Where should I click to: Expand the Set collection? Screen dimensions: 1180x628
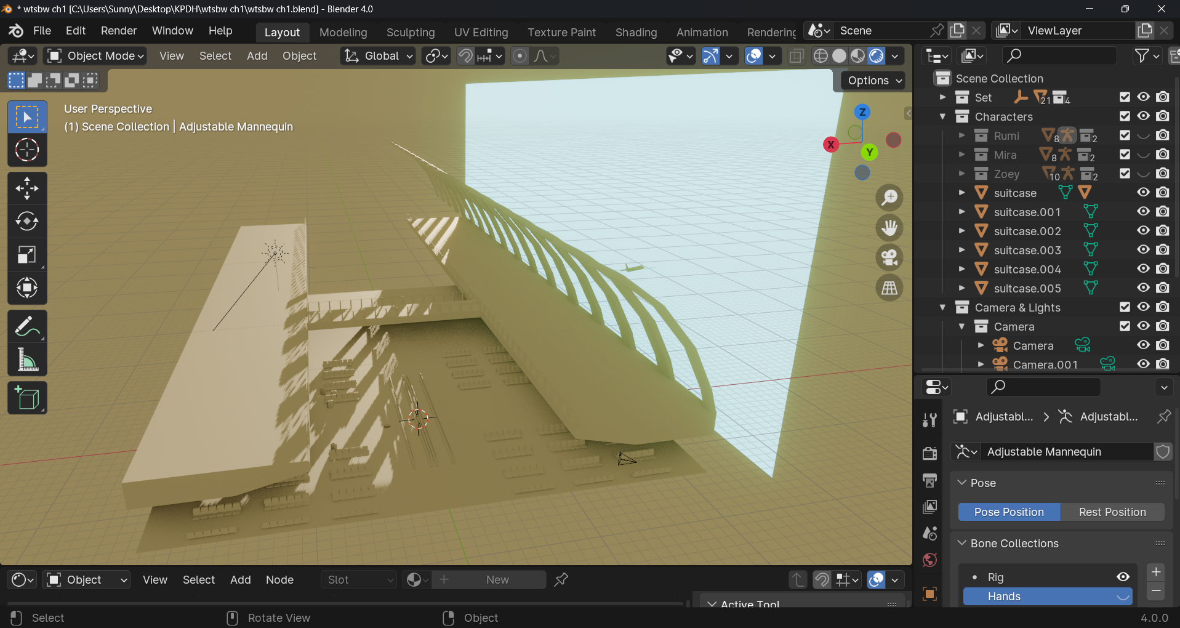[x=942, y=97]
